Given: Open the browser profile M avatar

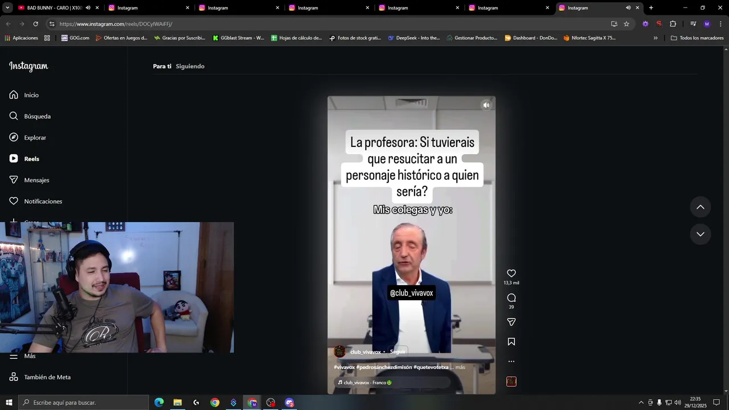Looking at the screenshot, I should point(707,24).
